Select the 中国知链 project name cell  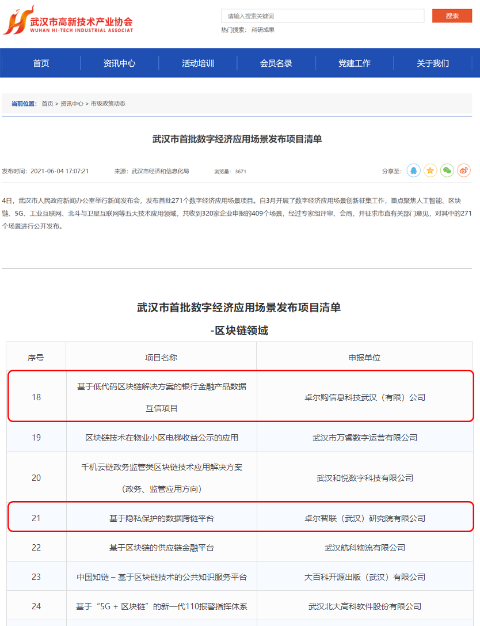point(162,576)
